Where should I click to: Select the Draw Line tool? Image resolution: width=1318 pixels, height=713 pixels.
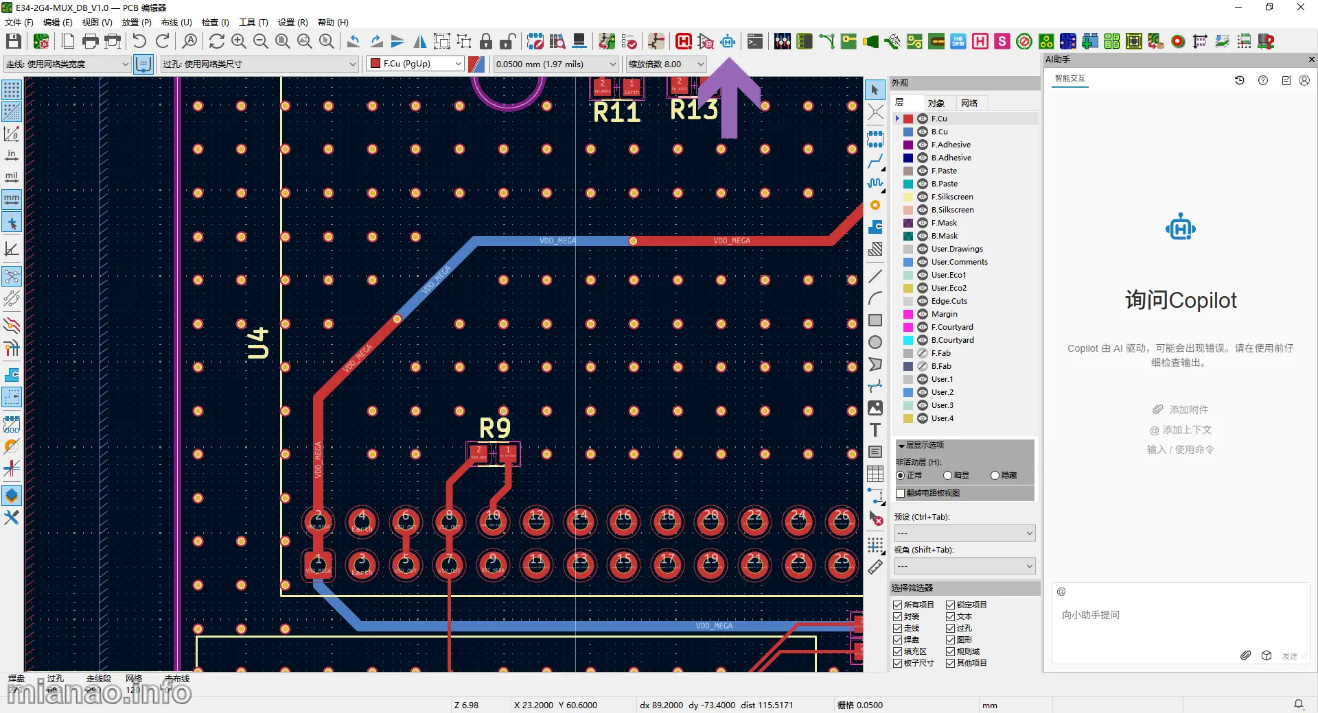click(x=875, y=277)
